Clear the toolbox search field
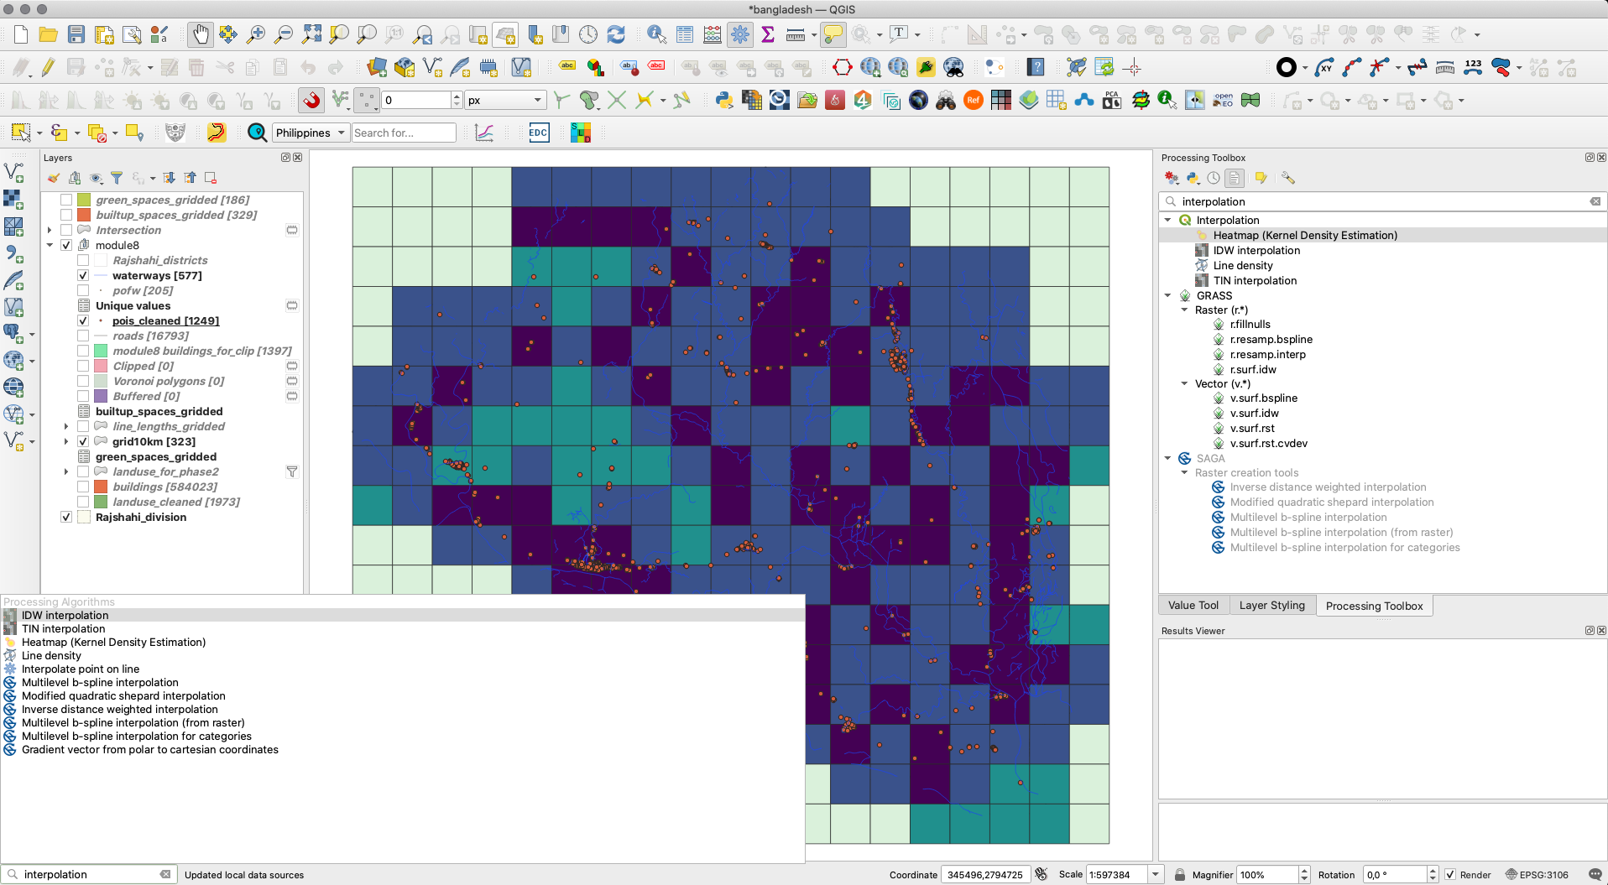This screenshot has width=1608, height=885. pos(1595,201)
